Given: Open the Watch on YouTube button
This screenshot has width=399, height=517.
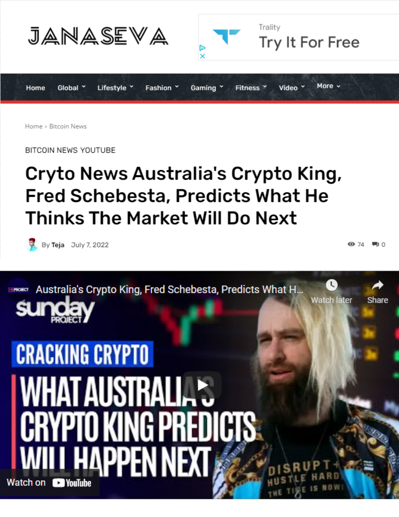Looking at the screenshot, I should pyautogui.click(x=50, y=483).
